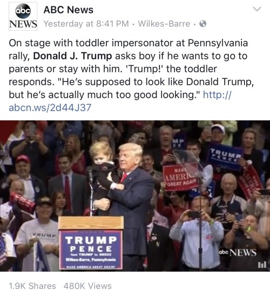Viewport: 270px width, 293px height.
Task: View the 1.9K Shares list
Action: click(32, 286)
